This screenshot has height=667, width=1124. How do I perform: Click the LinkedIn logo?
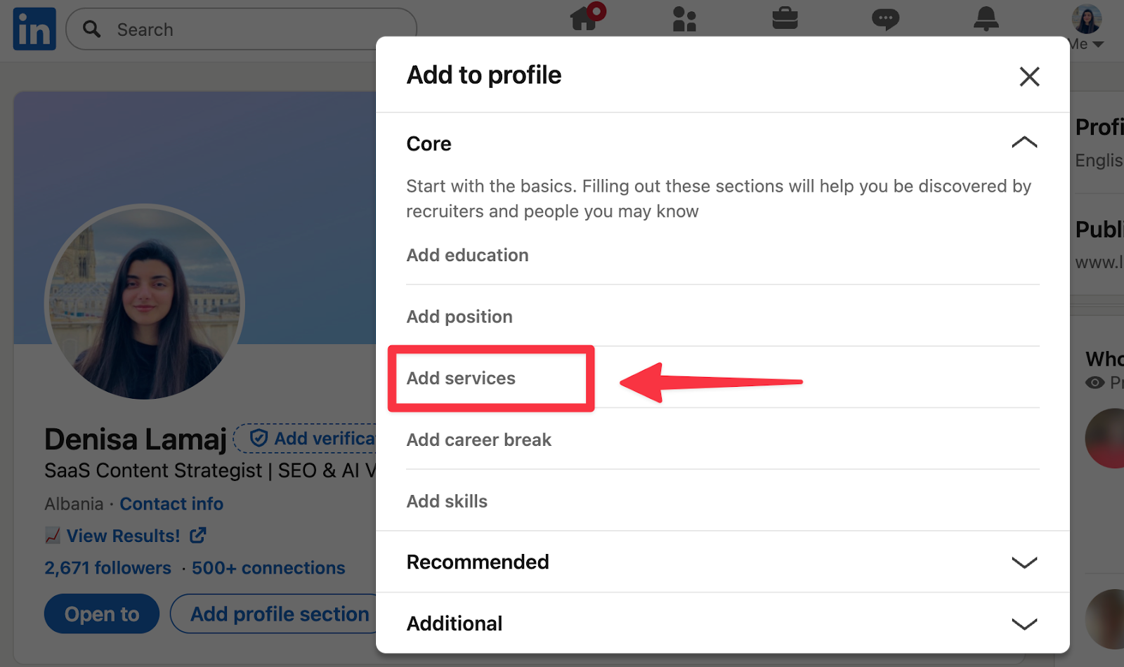tap(34, 29)
